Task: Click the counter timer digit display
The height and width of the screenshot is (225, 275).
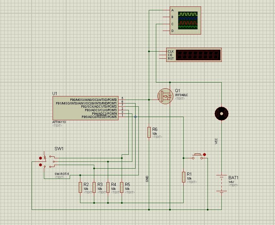Action: 198,55
